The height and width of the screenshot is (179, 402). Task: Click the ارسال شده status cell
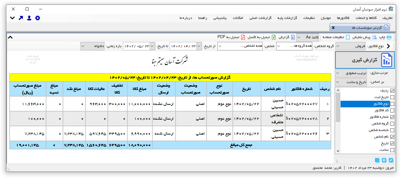(164, 133)
